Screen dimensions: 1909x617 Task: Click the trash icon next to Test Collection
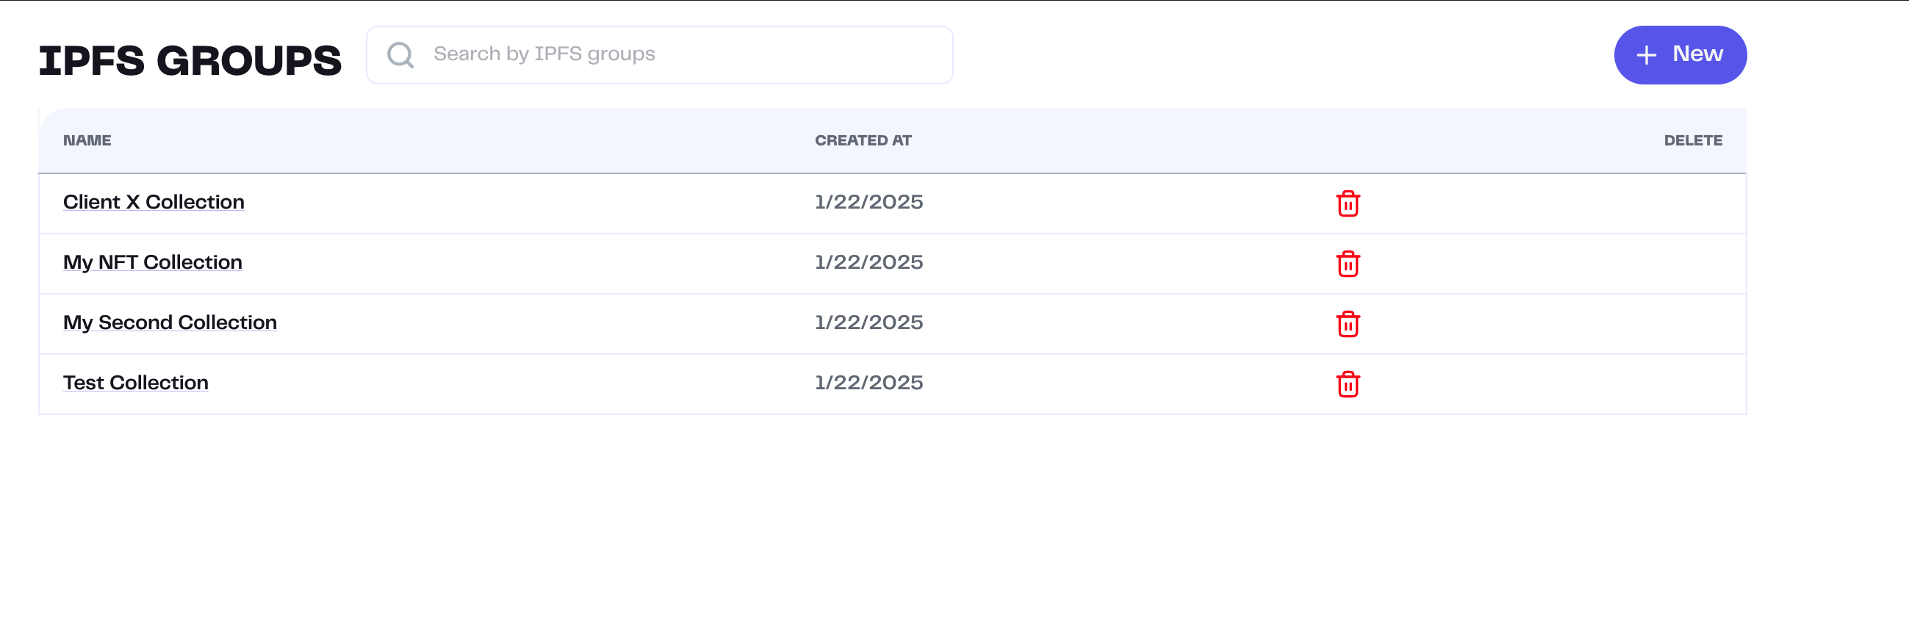1348,383
